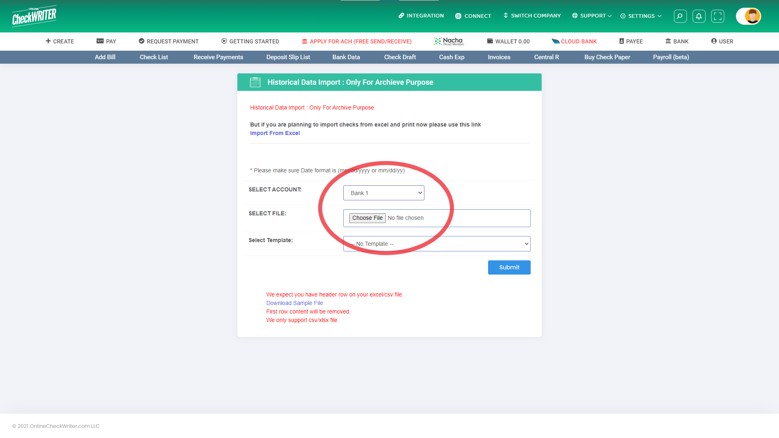Open the search magnifier icon
Screen dimensions: 779x438
pyautogui.click(x=680, y=16)
